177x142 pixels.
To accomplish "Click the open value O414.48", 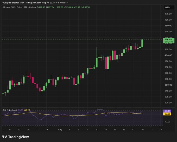I will [41, 7].
